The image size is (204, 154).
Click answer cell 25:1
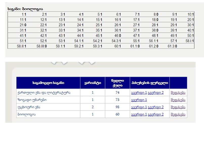tap(99, 25)
